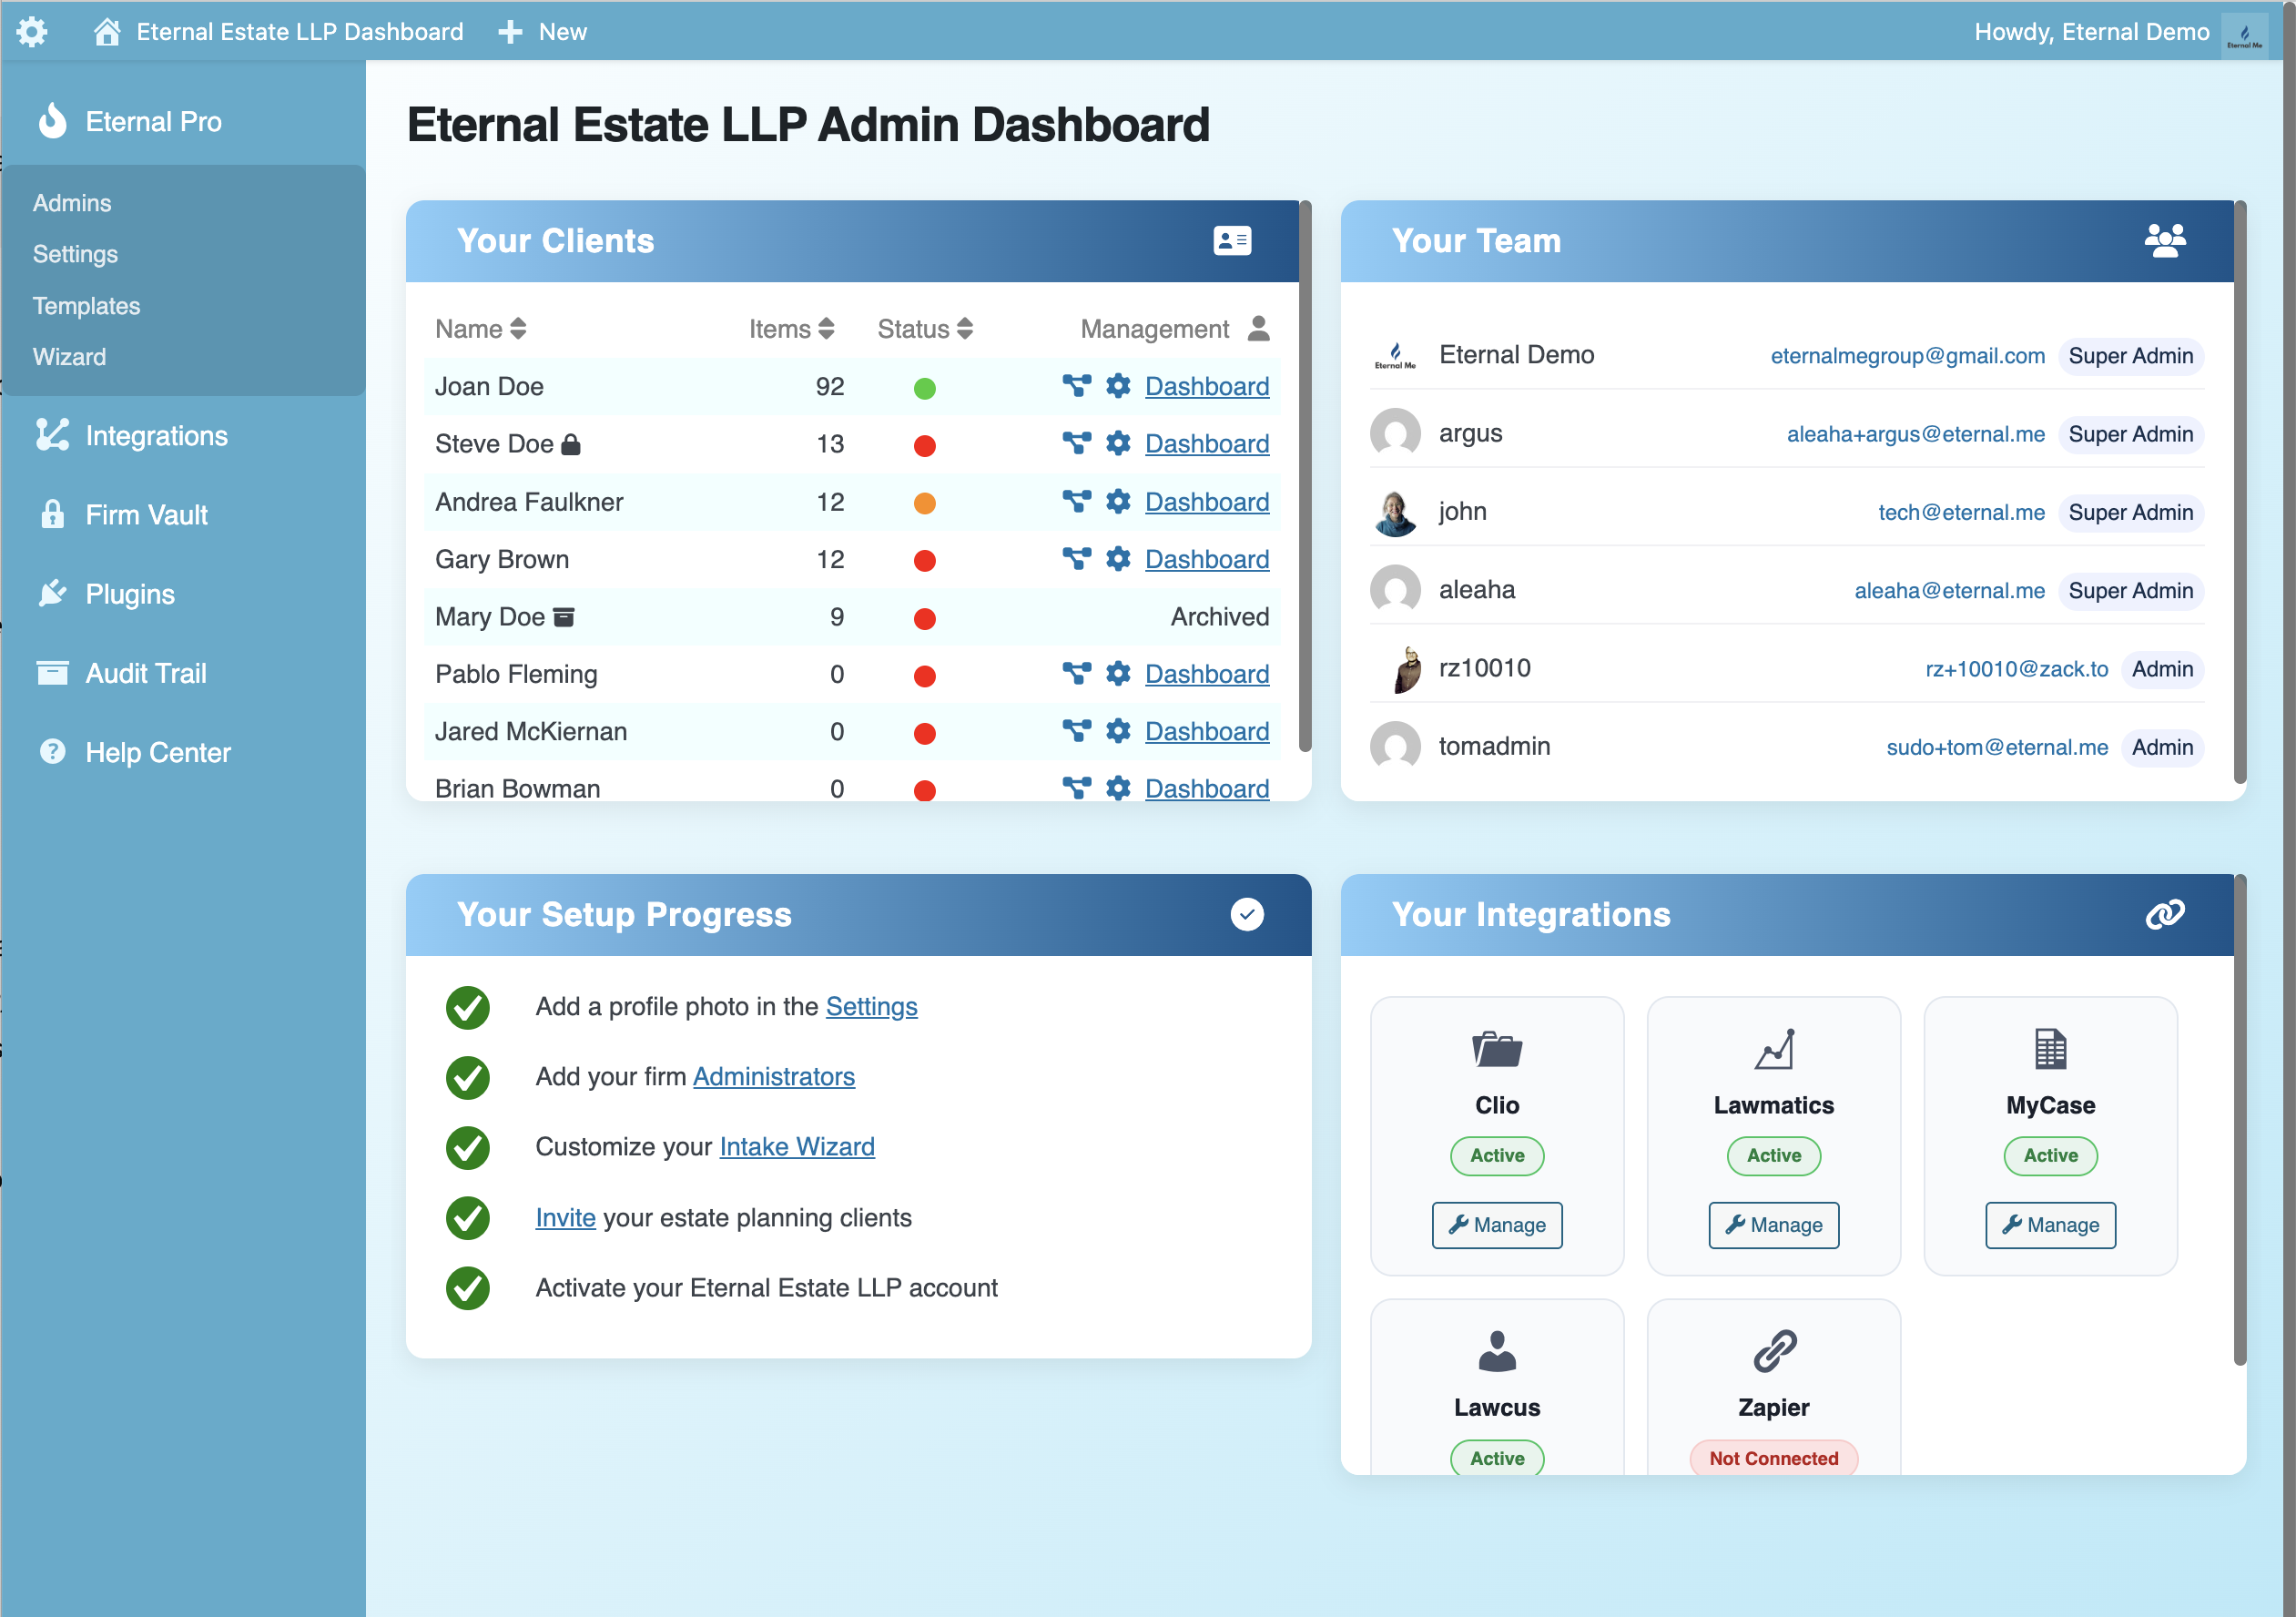Screen dimensions: 2296x1617
Task: Click Gary Brown's red status dot
Action: point(924,560)
